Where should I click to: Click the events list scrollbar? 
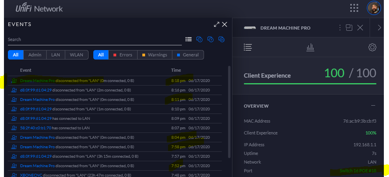229,112
